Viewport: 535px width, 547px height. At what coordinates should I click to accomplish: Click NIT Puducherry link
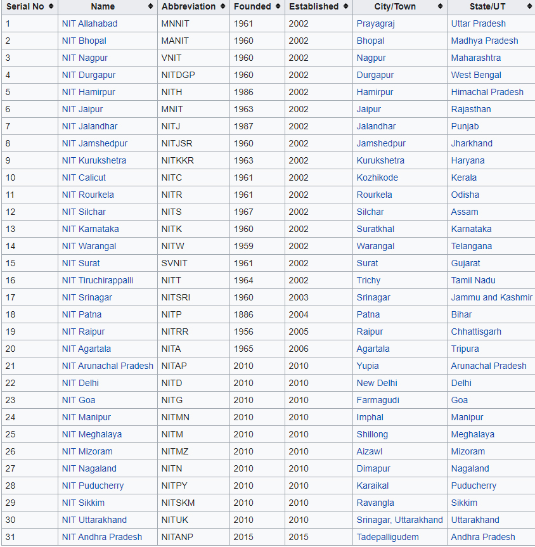(93, 486)
